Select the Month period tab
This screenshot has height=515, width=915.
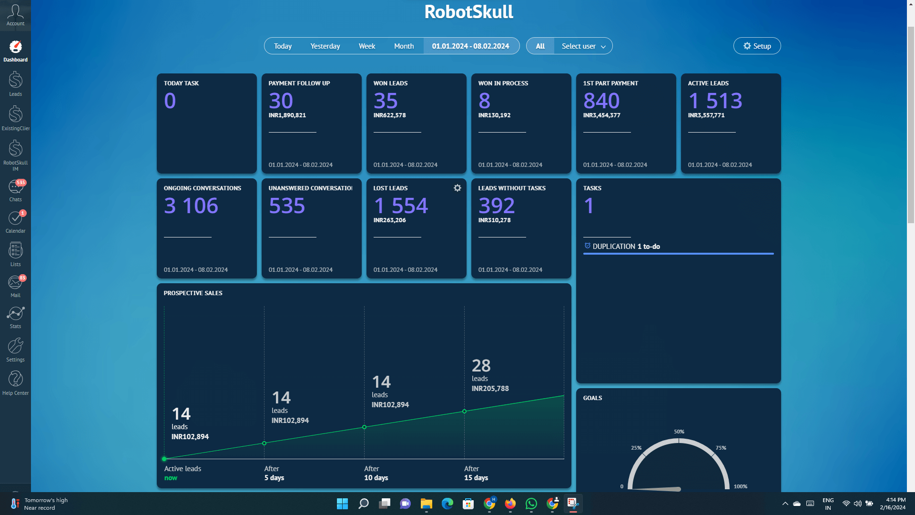404,46
